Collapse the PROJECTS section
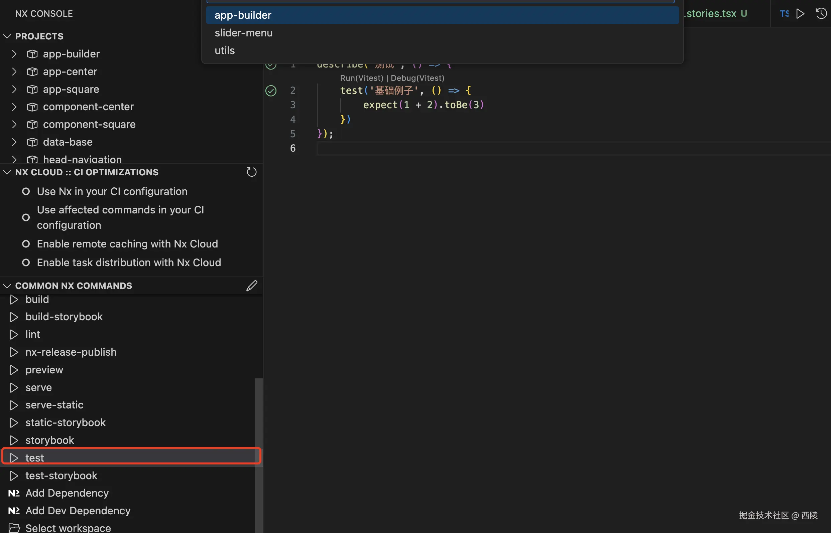This screenshot has width=831, height=533. (x=7, y=36)
